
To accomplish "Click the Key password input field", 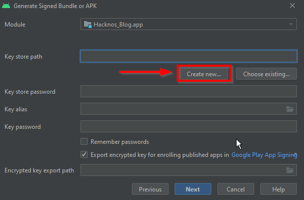I will [188, 126].
